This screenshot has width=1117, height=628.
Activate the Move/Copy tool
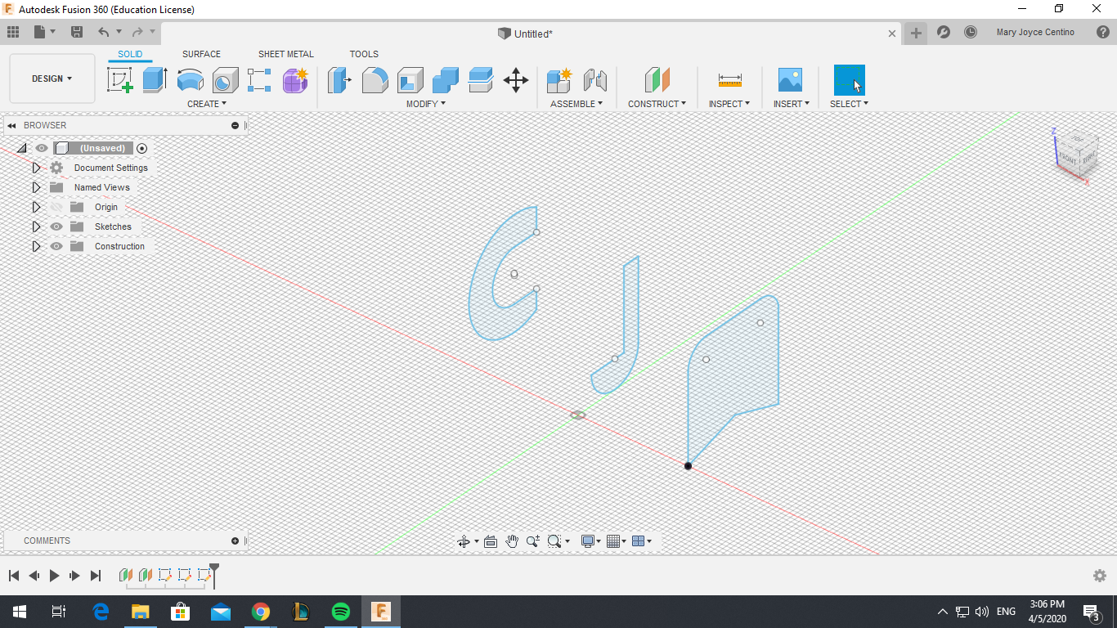(516, 79)
